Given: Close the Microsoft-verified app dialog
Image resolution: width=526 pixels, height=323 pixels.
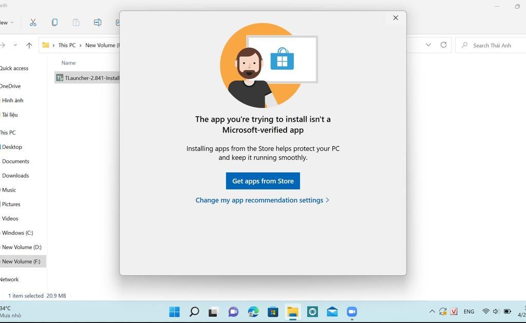Looking at the screenshot, I should [396, 18].
